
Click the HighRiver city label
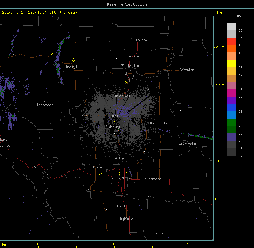pyautogui.click(x=127, y=219)
